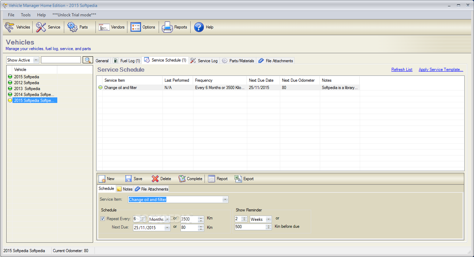This screenshot has height=257, width=474.
Task: Click the vehicle search text field
Action: click(x=61, y=60)
